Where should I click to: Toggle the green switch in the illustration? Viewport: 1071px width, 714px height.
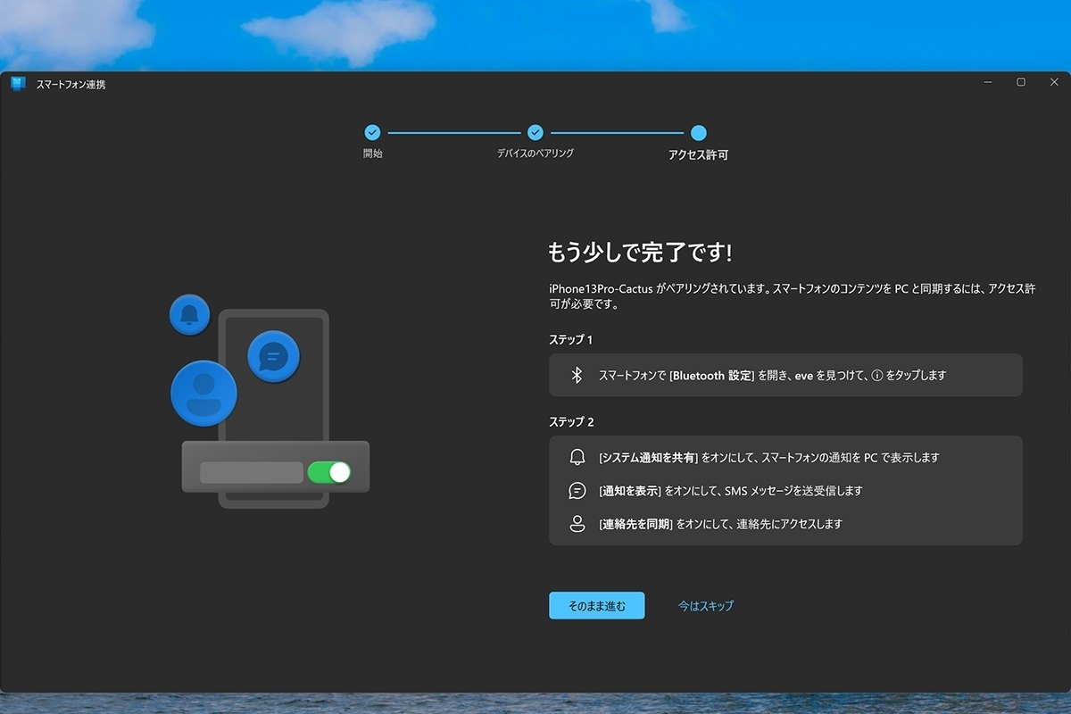click(328, 472)
